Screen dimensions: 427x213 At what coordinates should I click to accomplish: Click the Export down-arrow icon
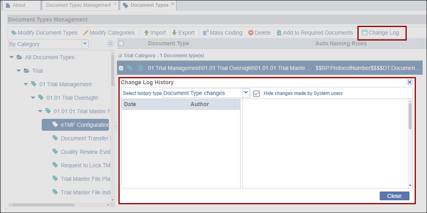coord(174,33)
